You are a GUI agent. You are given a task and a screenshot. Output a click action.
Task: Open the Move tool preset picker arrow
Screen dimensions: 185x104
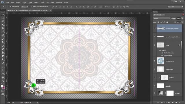(x=7, y=7)
